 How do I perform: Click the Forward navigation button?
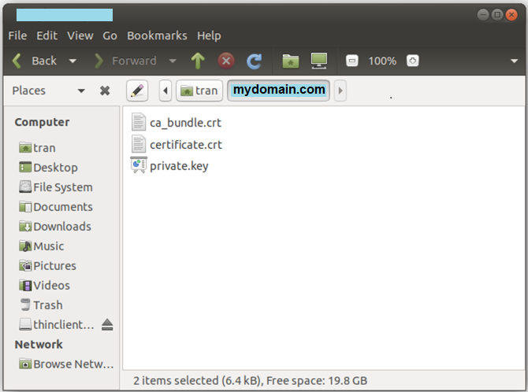point(125,61)
